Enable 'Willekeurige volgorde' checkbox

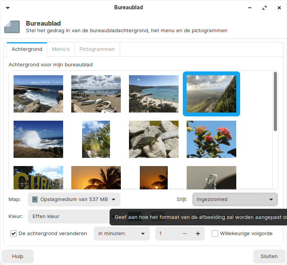click(215, 234)
